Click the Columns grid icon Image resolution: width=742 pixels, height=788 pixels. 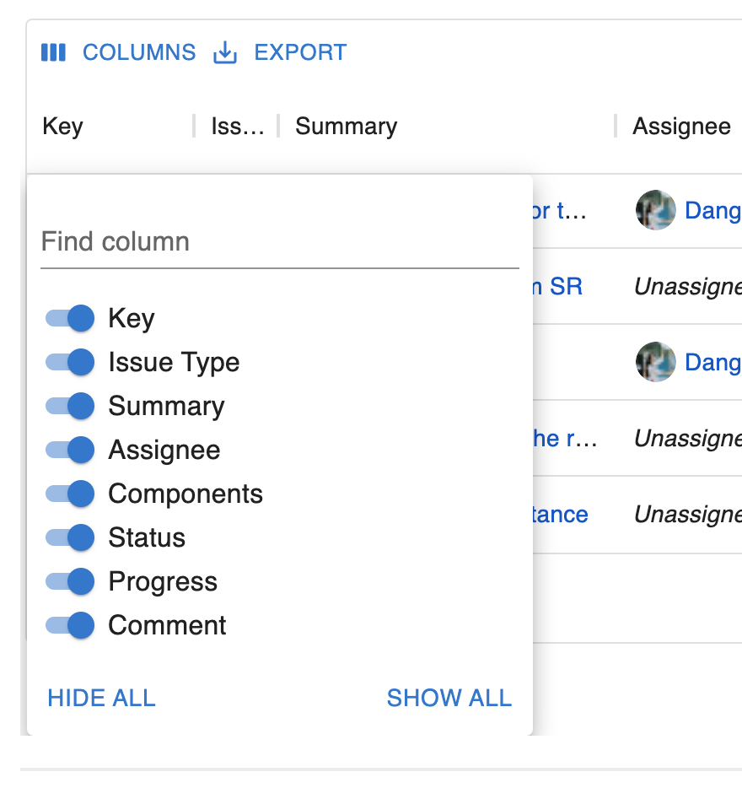pyautogui.click(x=53, y=52)
